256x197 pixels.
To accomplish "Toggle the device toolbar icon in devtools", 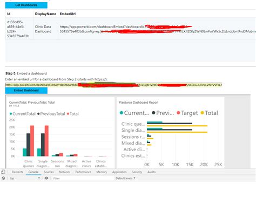I will point(3,172).
